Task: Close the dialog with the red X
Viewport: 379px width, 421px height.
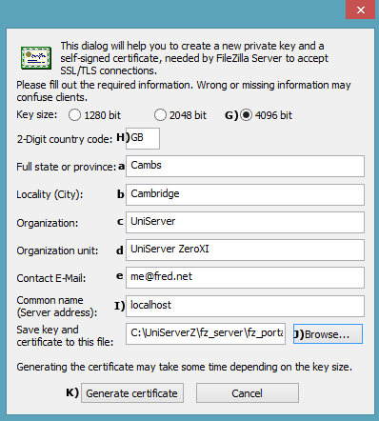Action: click(361, 10)
